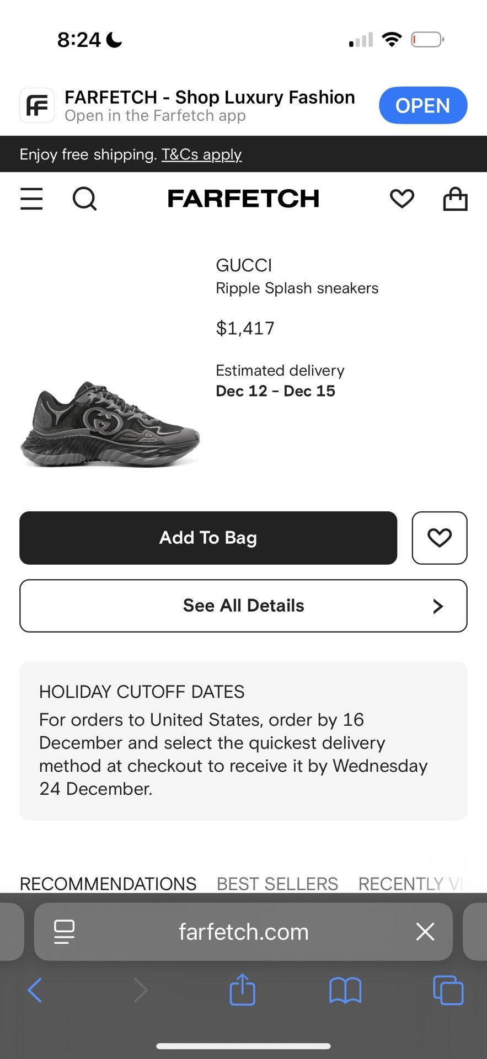487x1059 pixels.
Task: Open the hamburger navigation menu
Action: (31, 199)
